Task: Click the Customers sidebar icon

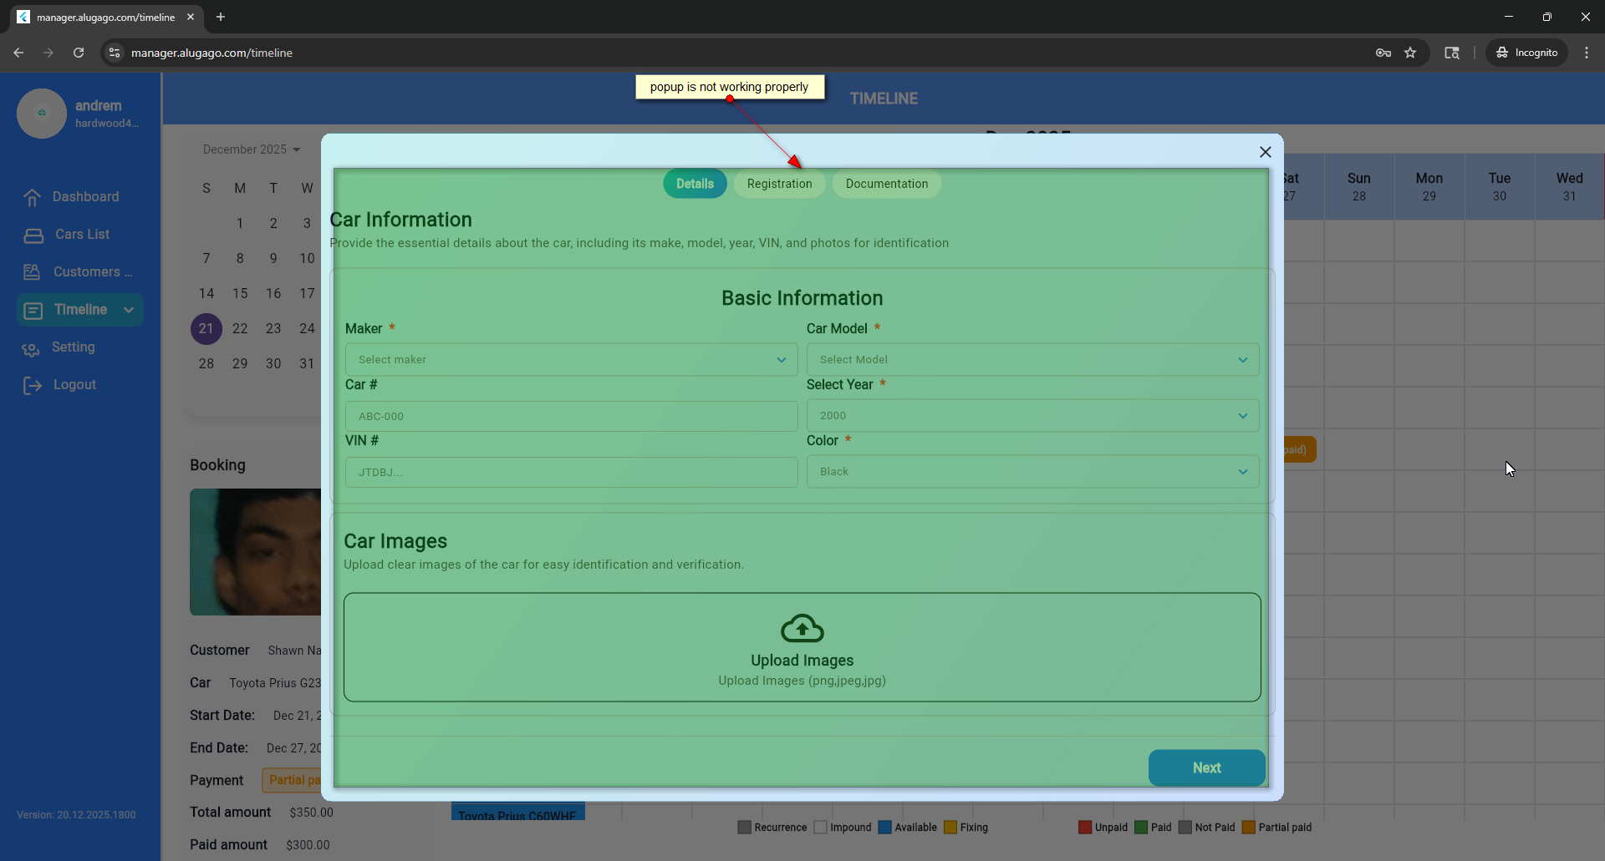Action: [32, 272]
